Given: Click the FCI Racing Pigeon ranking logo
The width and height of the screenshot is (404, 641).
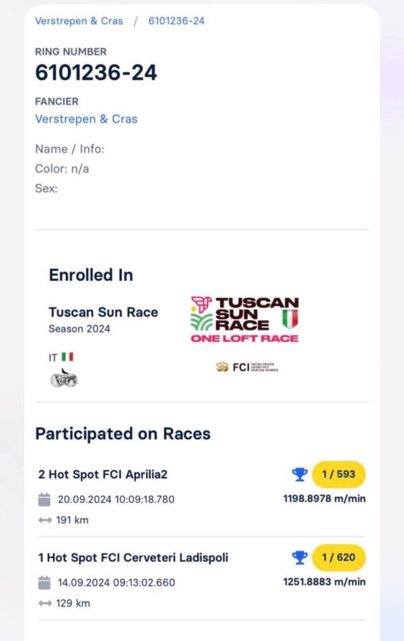Looking at the screenshot, I should [x=246, y=367].
